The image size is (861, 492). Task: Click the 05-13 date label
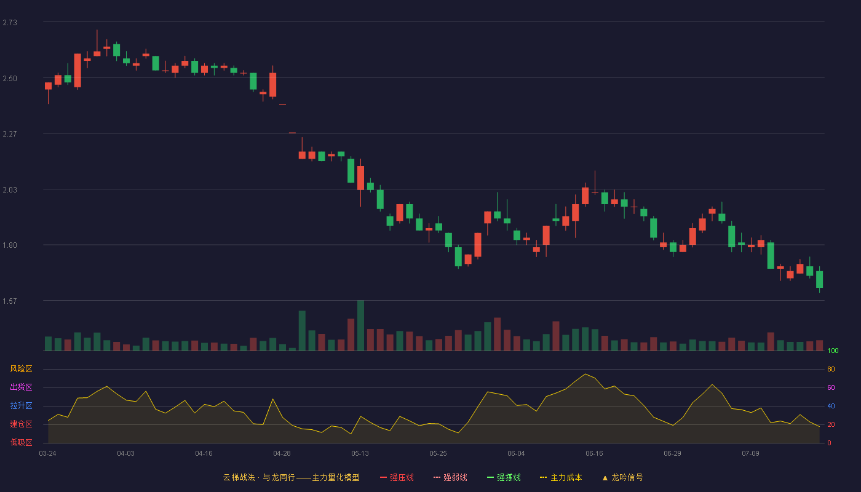pos(360,453)
